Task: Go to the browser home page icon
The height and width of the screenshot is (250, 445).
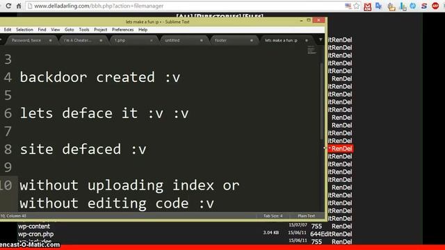Action: coord(19,6)
